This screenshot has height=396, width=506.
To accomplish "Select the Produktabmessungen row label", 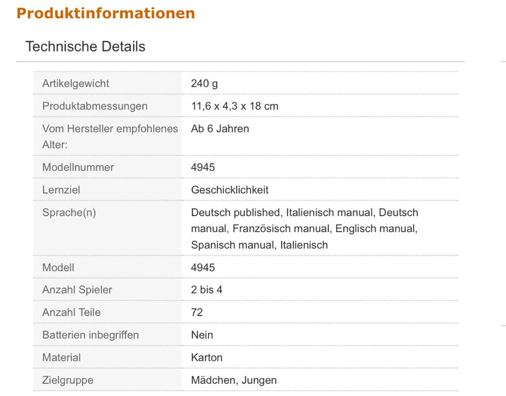I will click(x=94, y=106).
